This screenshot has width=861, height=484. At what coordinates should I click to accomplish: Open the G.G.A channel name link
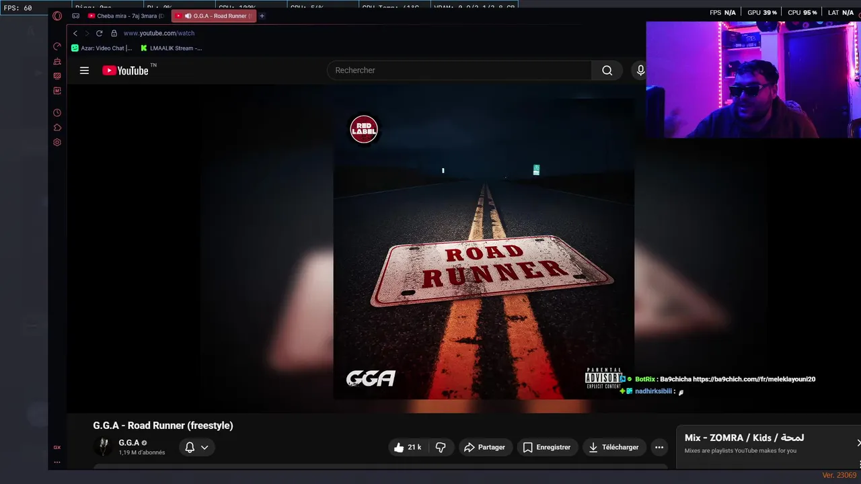coord(129,442)
